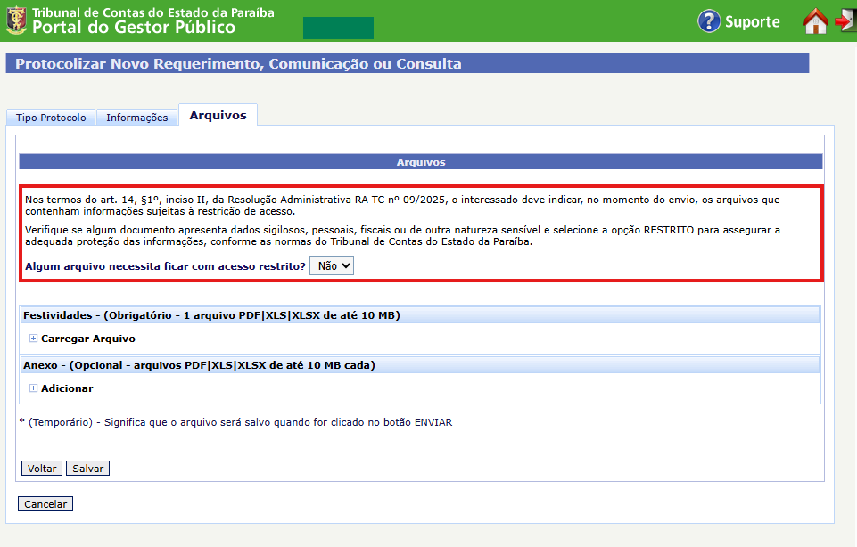This screenshot has width=857, height=547.
Task: Click the Festividades section header
Action: [x=420, y=315]
